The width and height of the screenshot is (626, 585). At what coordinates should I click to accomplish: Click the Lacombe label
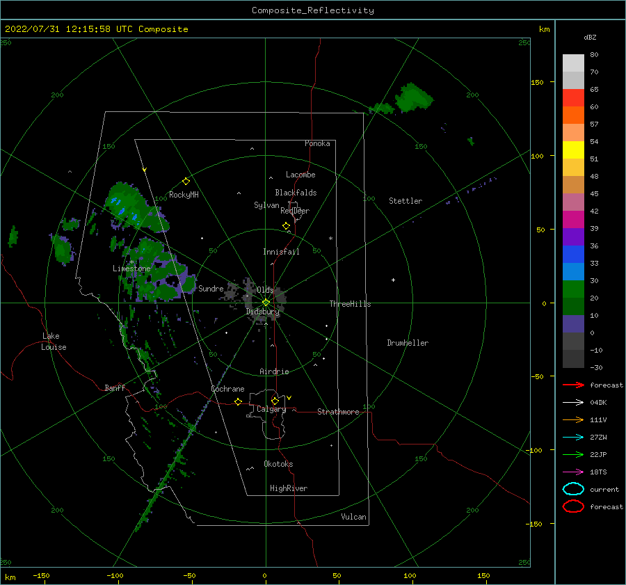300,175
